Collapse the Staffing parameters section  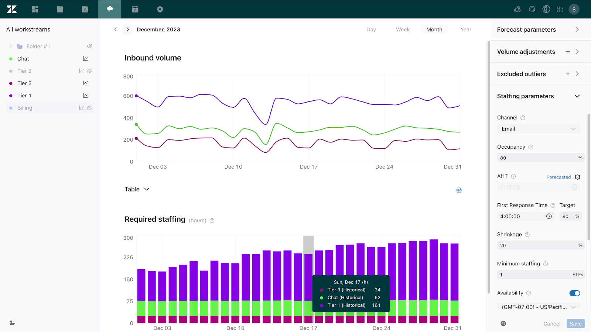(x=577, y=96)
